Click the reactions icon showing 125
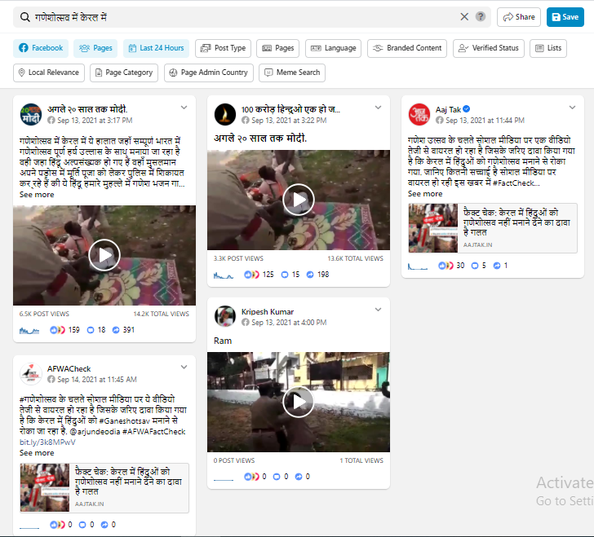This screenshot has width=594, height=537. tap(251, 275)
